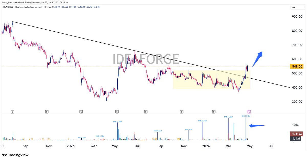Click the 800.00 price axis label
The image size is (307, 160).
point(297,31)
